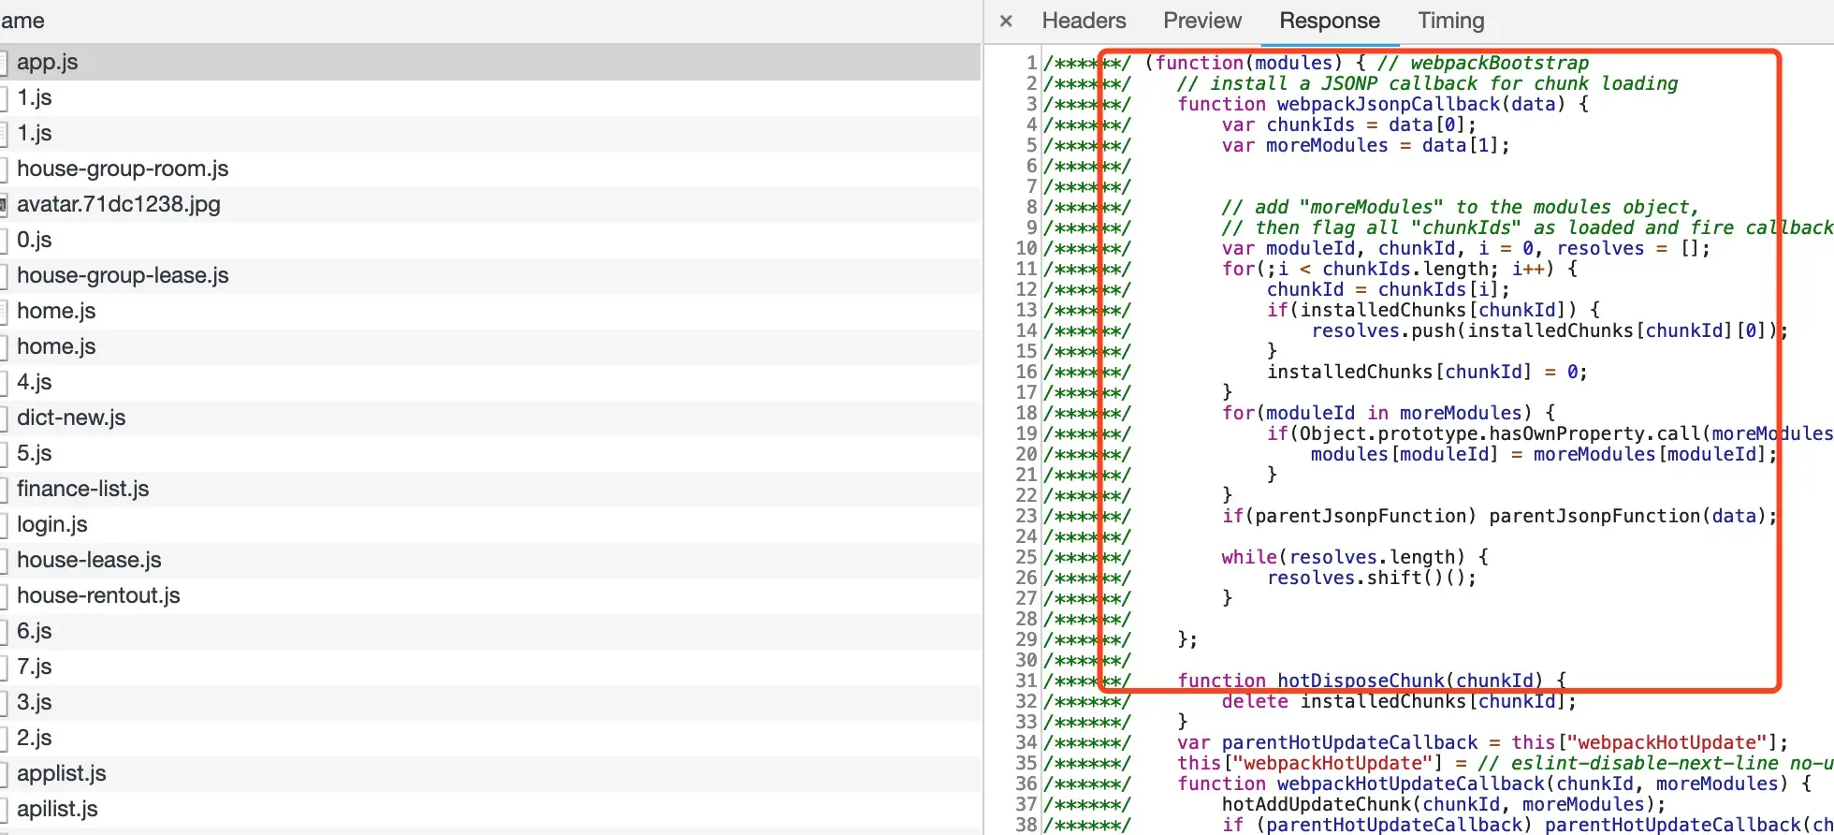Select the house-rentout.js request
The width and height of the screenshot is (1834, 835).
[490, 595]
